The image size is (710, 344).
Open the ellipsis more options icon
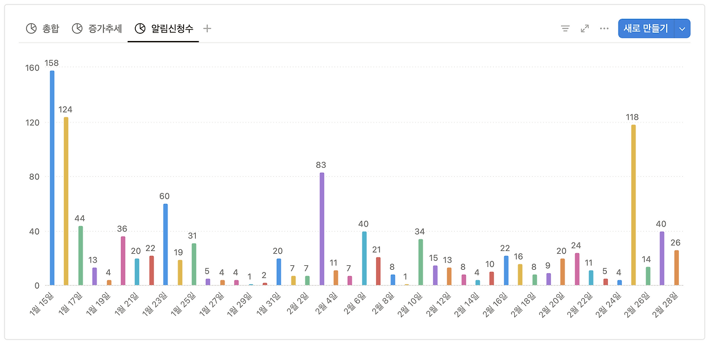point(603,28)
